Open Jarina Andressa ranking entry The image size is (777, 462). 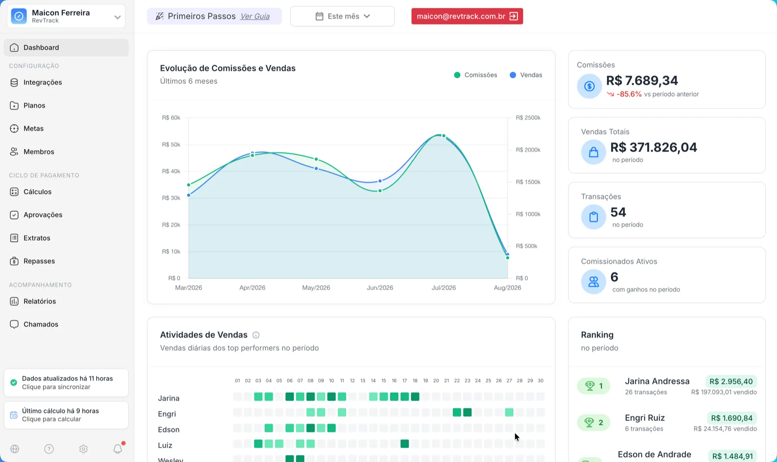click(667, 386)
